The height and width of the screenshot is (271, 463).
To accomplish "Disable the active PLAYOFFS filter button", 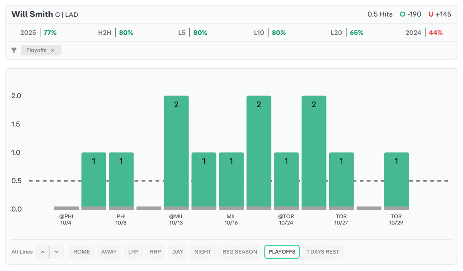I will [282, 252].
